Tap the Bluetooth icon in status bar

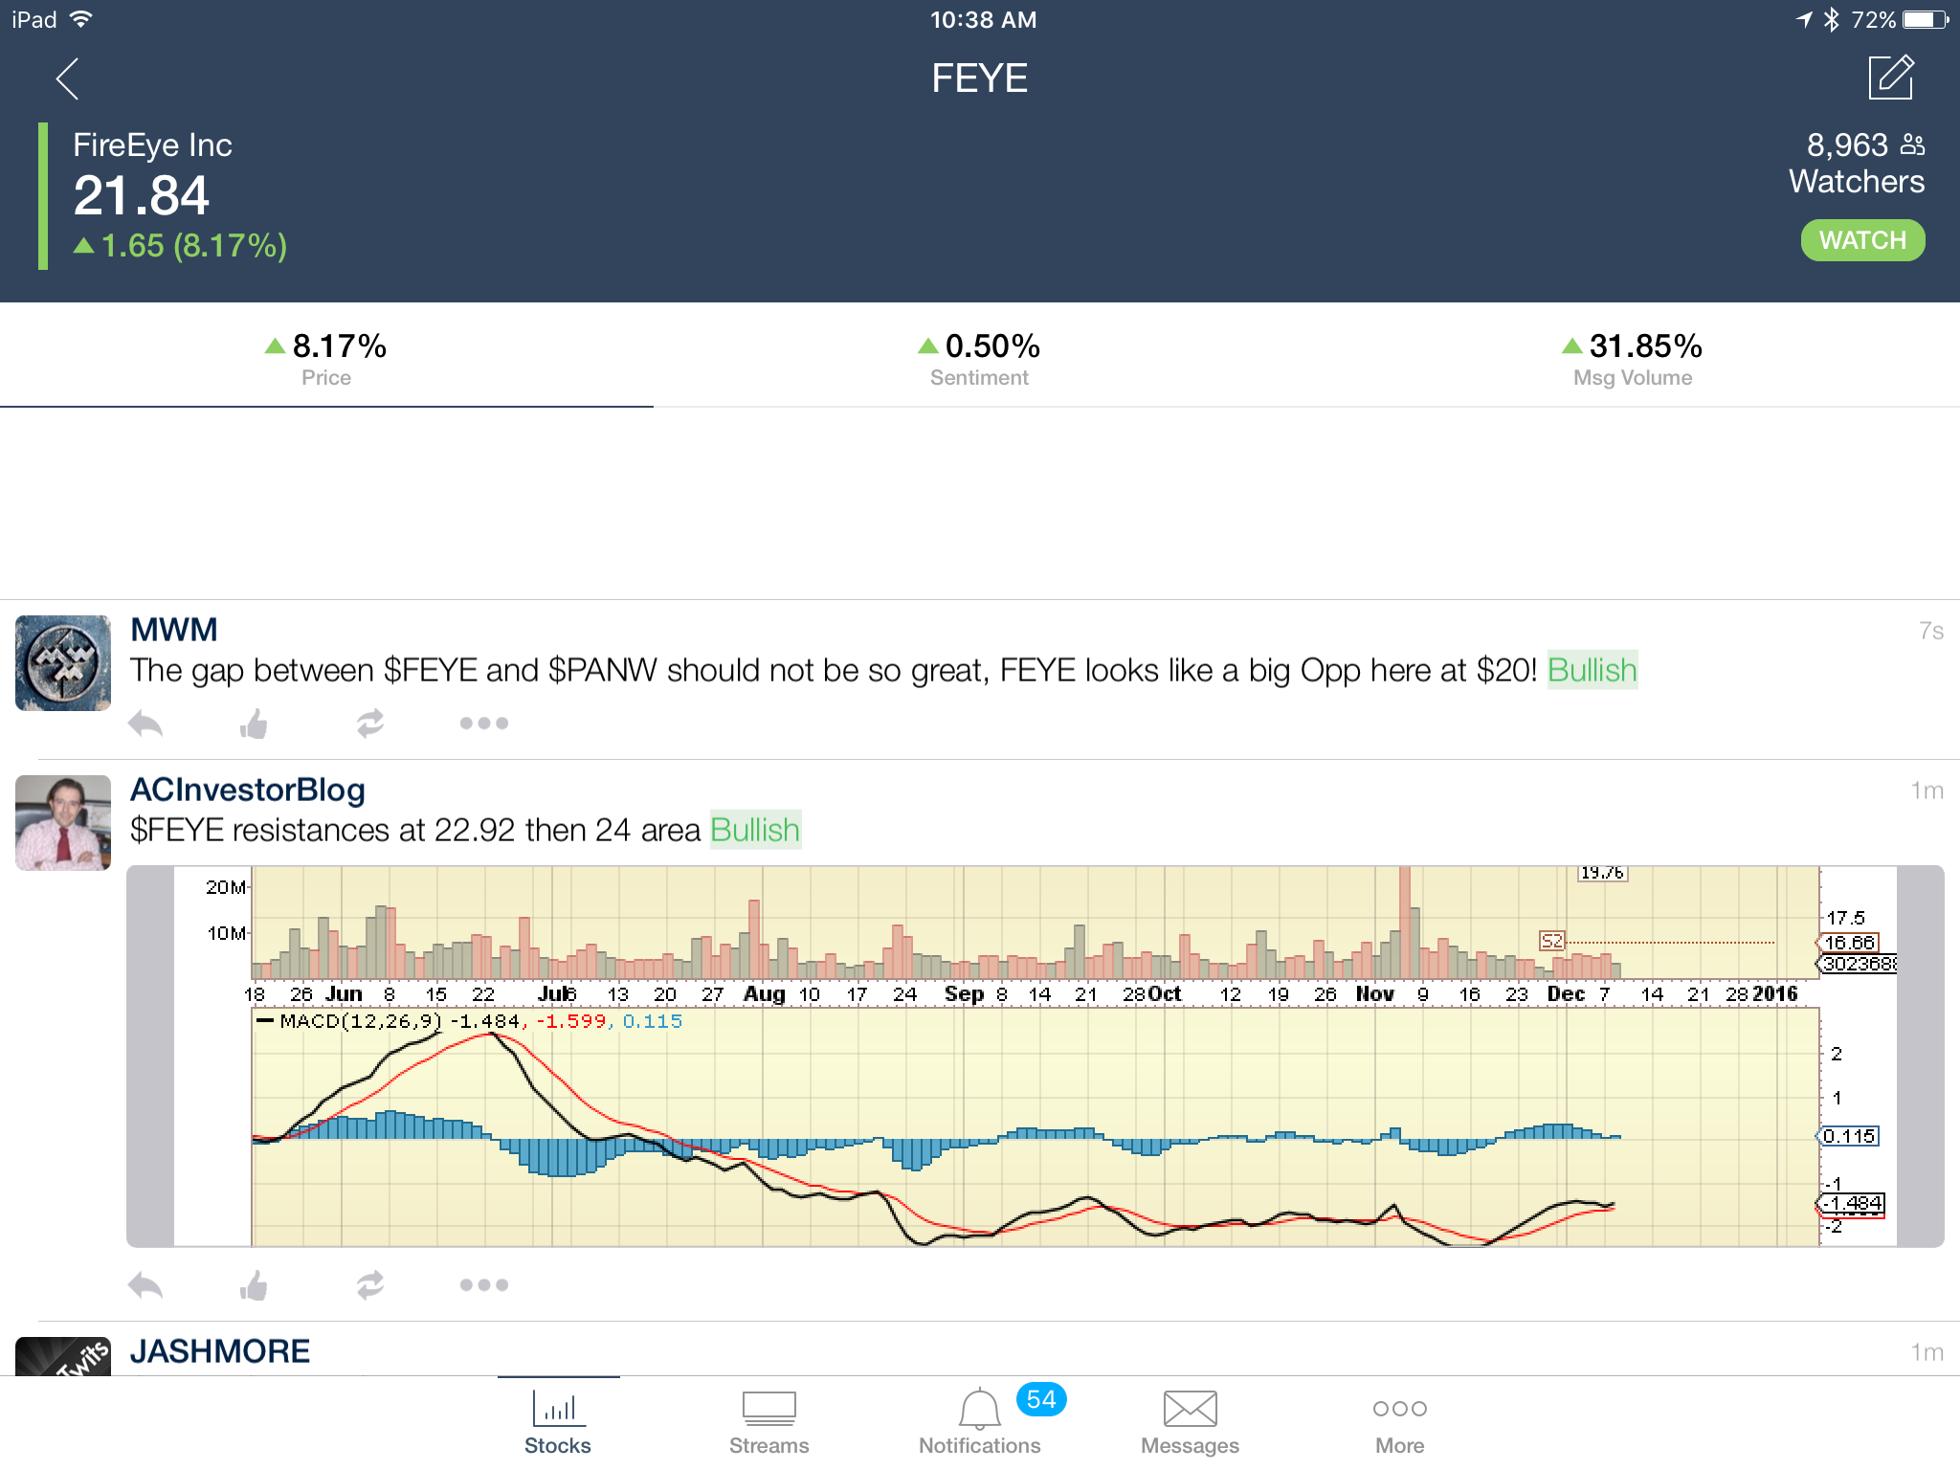[x=1832, y=19]
